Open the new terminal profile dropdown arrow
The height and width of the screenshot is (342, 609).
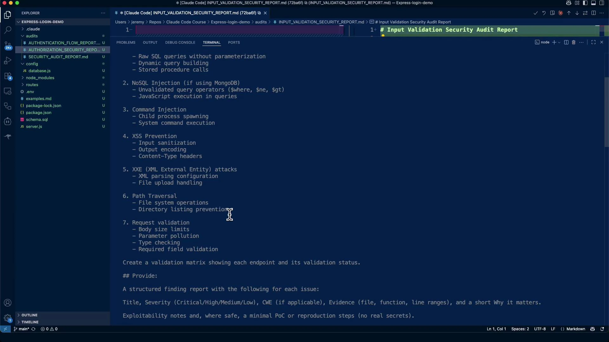click(559, 42)
